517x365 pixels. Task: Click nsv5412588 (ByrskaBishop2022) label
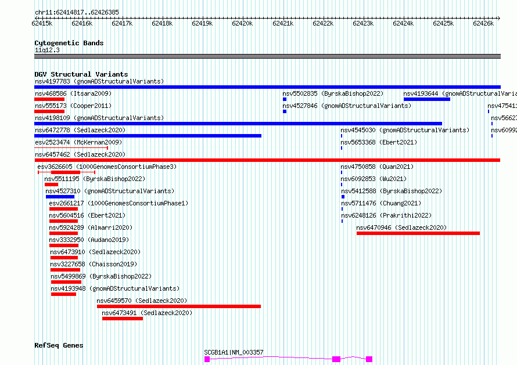click(x=392, y=191)
